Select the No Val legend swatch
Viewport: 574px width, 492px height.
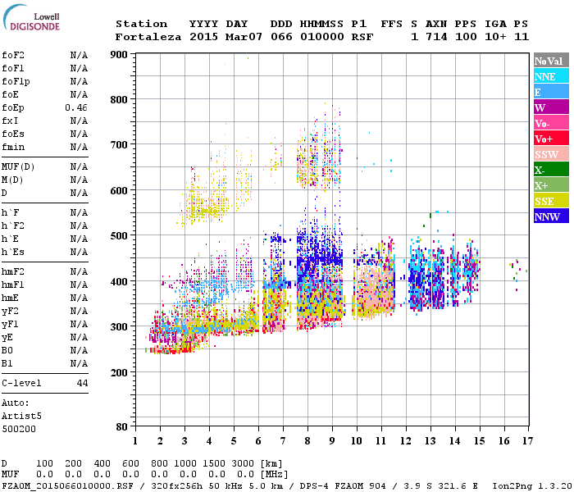tap(551, 61)
